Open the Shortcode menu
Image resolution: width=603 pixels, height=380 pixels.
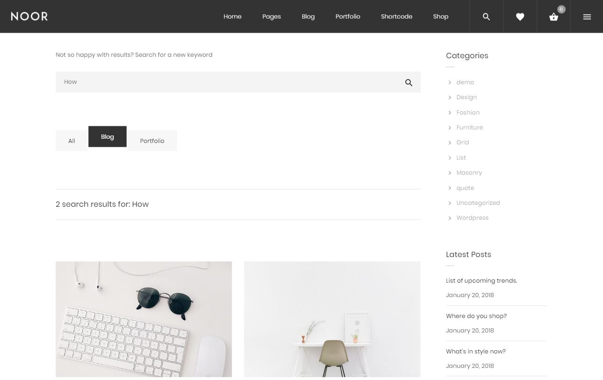click(396, 16)
